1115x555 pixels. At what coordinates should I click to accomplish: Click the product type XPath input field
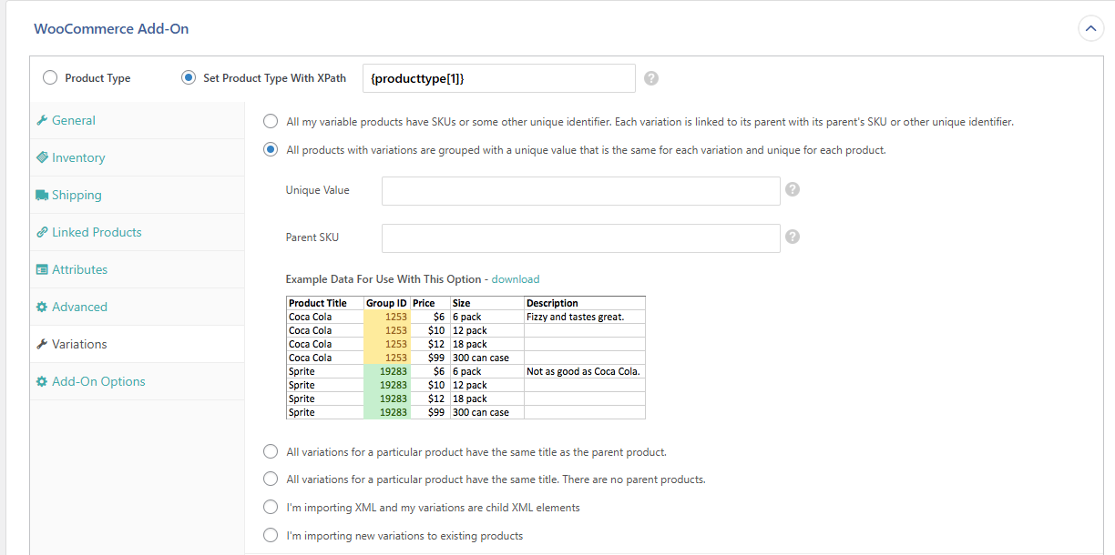(499, 78)
